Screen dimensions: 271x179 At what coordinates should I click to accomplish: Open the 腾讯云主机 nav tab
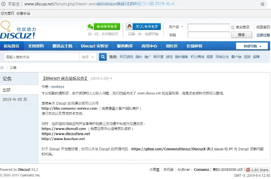62,46
